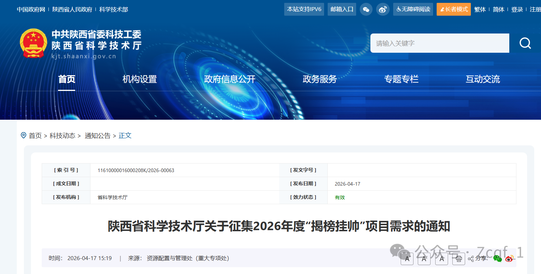This screenshot has height=274, width=541.
Task: Print the article using printer icon
Action: (x=459, y=259)
